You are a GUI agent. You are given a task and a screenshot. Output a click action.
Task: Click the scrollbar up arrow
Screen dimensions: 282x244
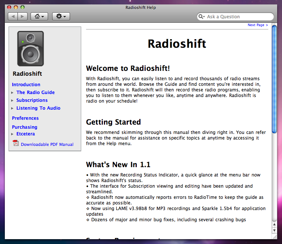(x=274, y=224)
